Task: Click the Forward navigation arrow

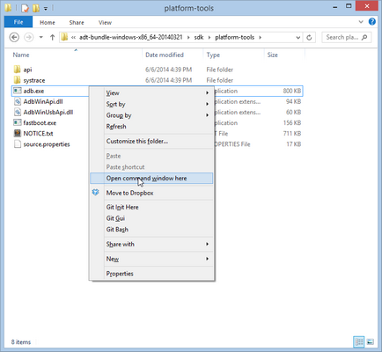Action: click(28, 37)
